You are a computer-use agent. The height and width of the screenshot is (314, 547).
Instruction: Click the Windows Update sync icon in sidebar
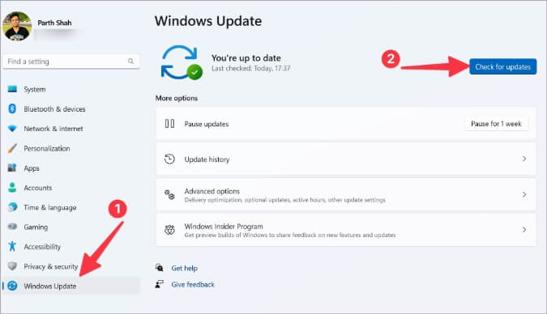pos(12,286)
